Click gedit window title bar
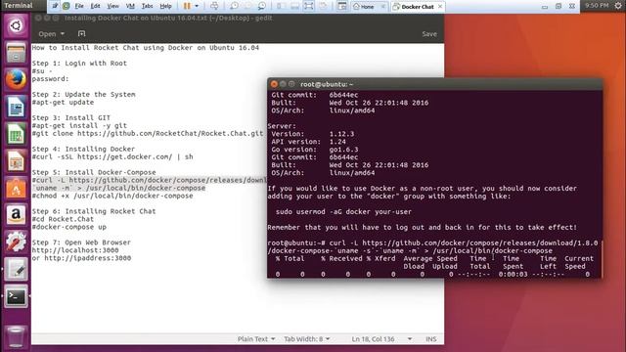 tap(238, 18)
